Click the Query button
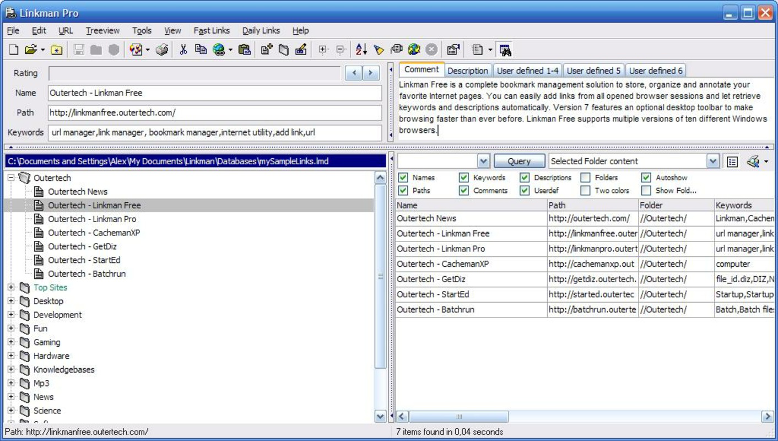778x441 pixels. 519,162
